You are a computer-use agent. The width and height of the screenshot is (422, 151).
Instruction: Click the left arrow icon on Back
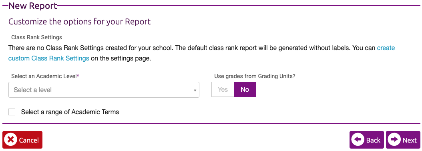(x=358, y=139)
